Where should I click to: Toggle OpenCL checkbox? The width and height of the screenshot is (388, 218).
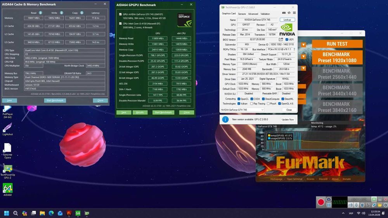tap(239, 99)
